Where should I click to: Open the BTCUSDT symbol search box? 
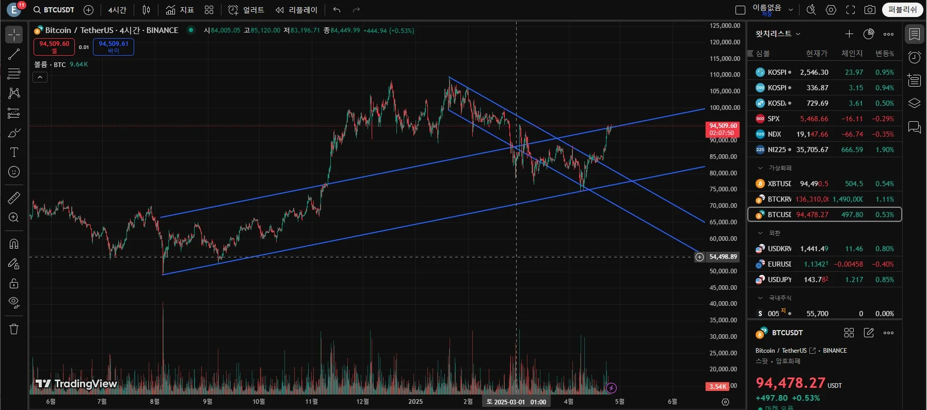tap(54, 10)
